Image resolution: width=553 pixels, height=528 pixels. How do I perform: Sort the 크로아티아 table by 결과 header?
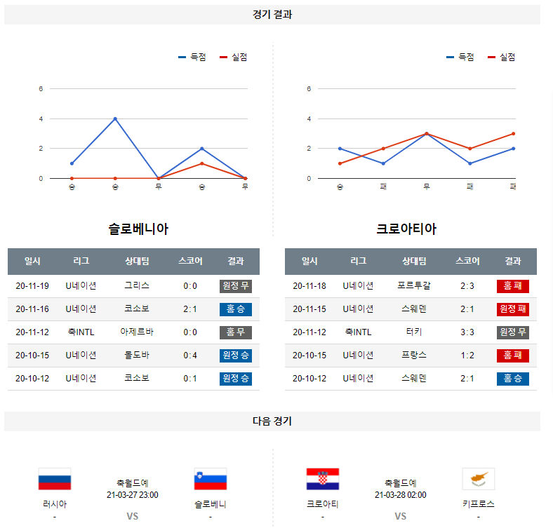(x=512, y=262)
